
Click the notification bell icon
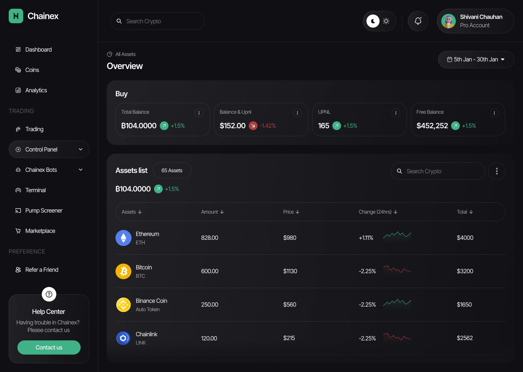[418, 21]
